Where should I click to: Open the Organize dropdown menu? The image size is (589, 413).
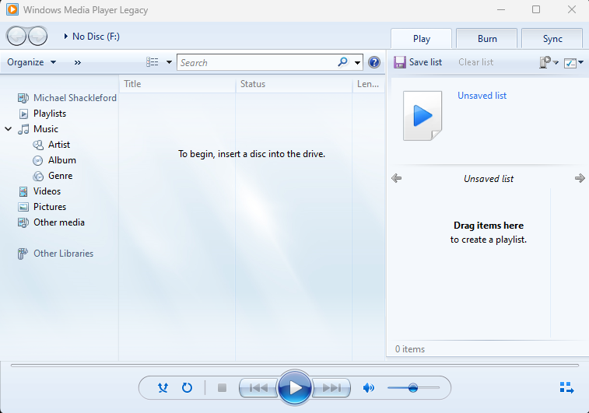[32, 62]
